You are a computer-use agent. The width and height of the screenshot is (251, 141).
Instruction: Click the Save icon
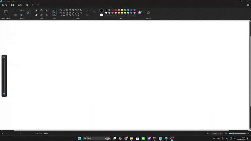tap(27, 5)
